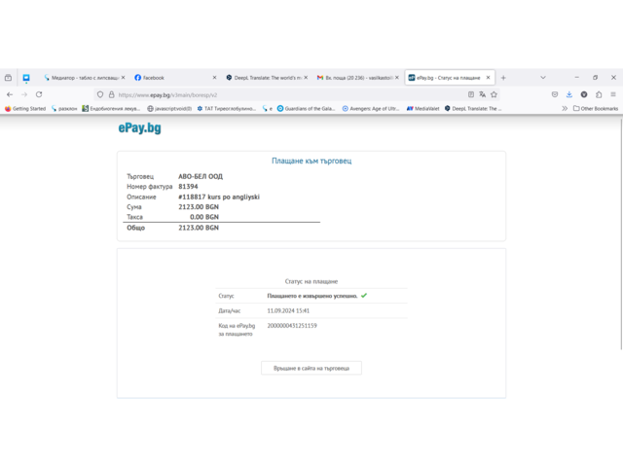Open the Getting Started bookmark

[x=26, y=108]
